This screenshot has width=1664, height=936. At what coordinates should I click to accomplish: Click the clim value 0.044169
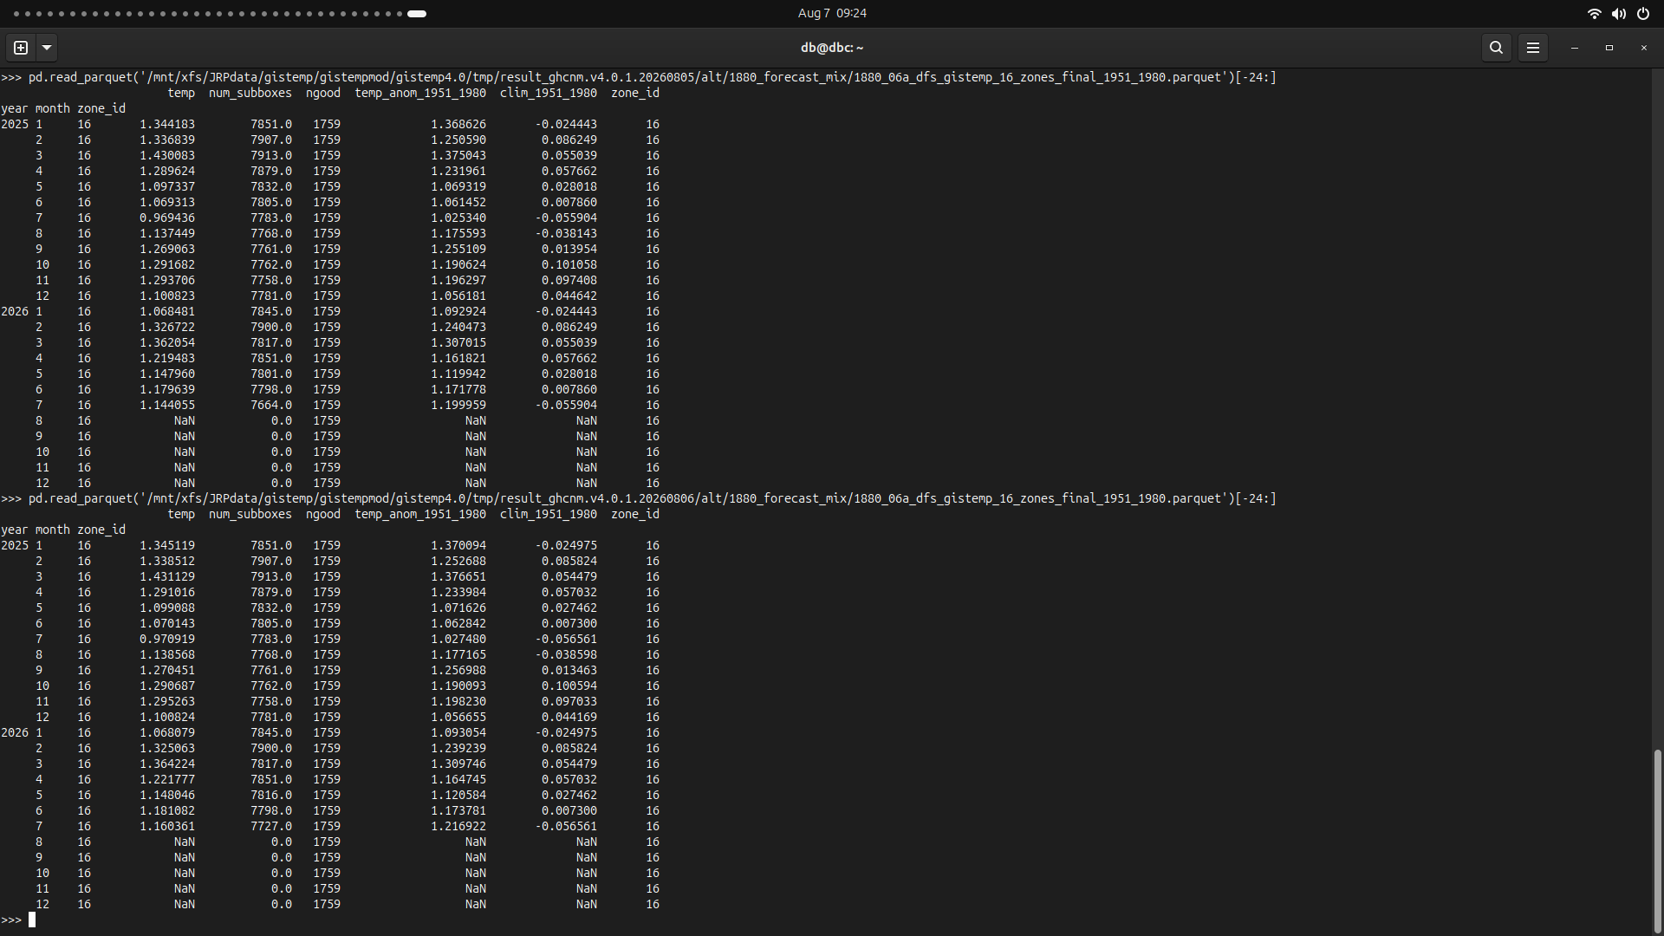[x=569, y=717]
